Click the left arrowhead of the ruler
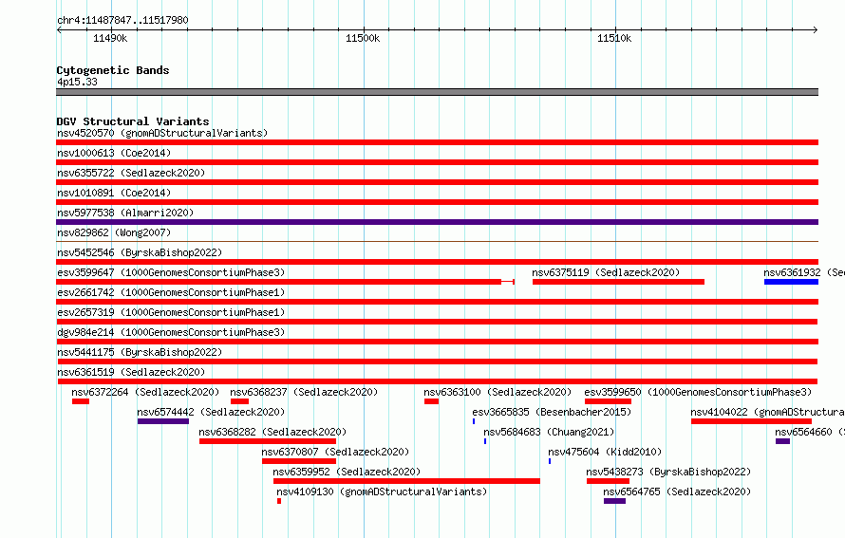This screenshot has height=538, width=845. point(59,29)
